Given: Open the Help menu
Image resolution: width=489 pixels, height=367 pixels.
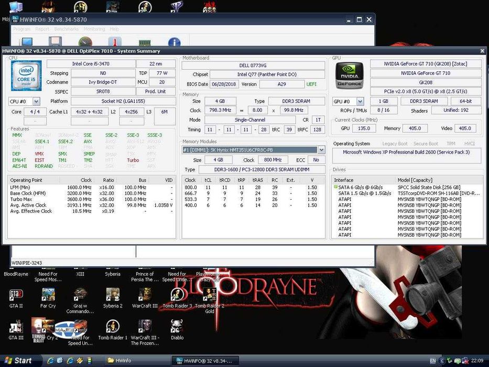Looking at the screenshot, I should pos(114,29).
